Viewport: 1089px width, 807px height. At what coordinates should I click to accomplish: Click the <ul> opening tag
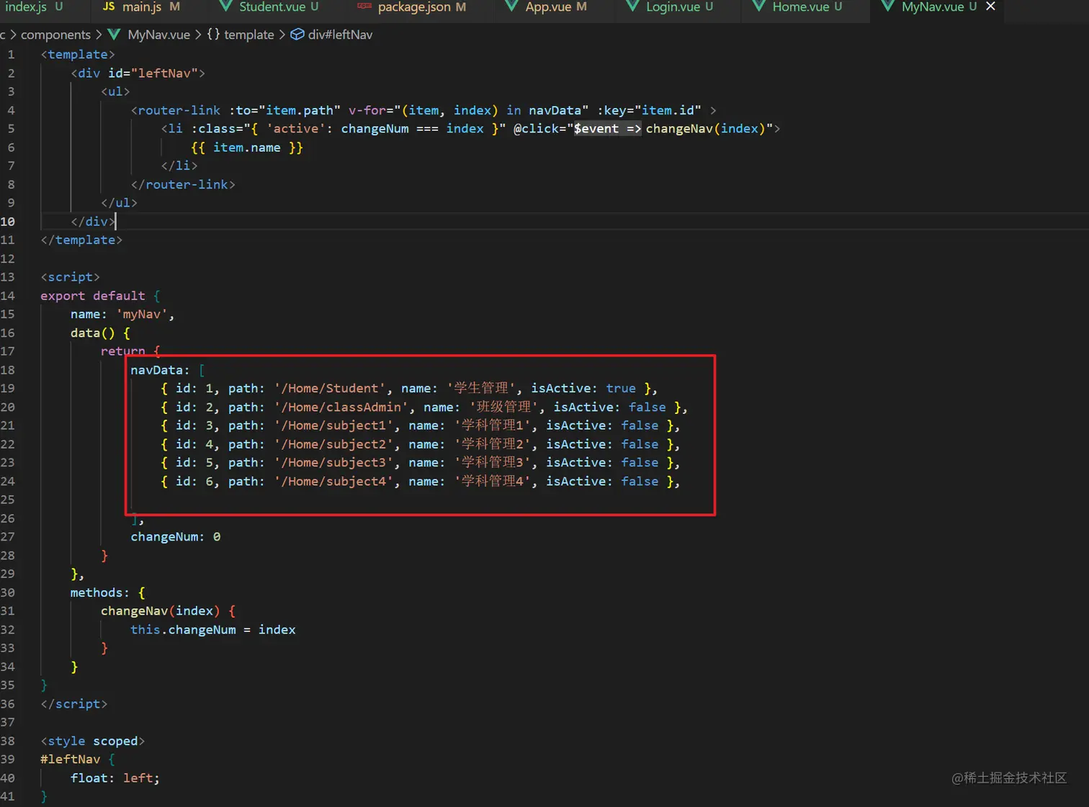tap(115, 91)
